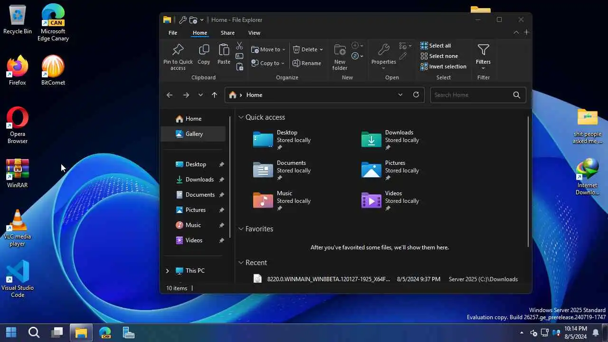Click the Copy button in the ribbon
This screenshot has height=342, width=608.
pos(204,54)
